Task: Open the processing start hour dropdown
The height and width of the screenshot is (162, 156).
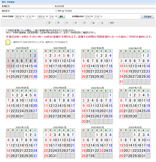Action: tap(88, 17)
